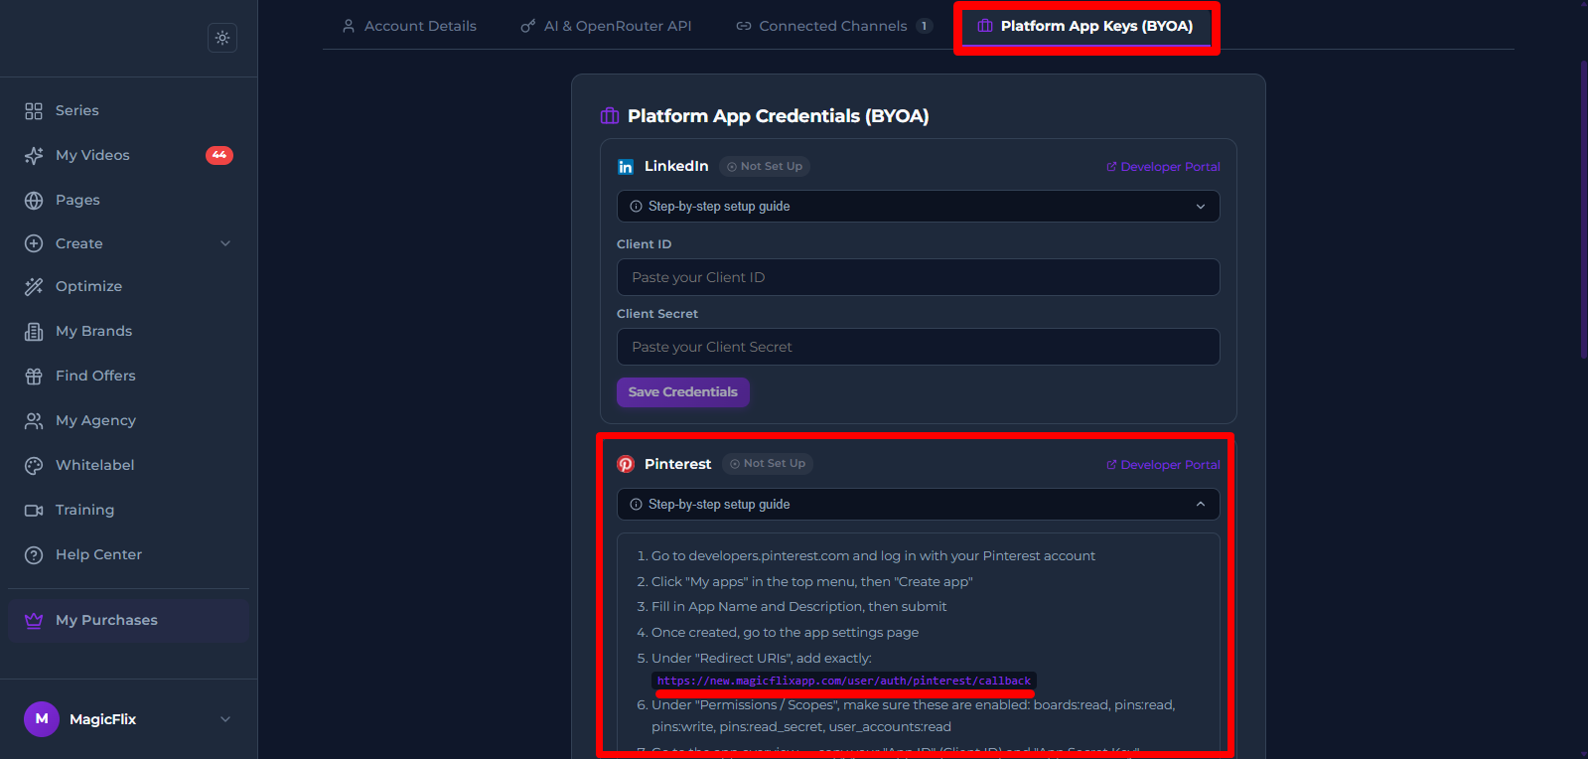
Task: Click the Create plus-circle icon
Action: click(x=34, y=243)
